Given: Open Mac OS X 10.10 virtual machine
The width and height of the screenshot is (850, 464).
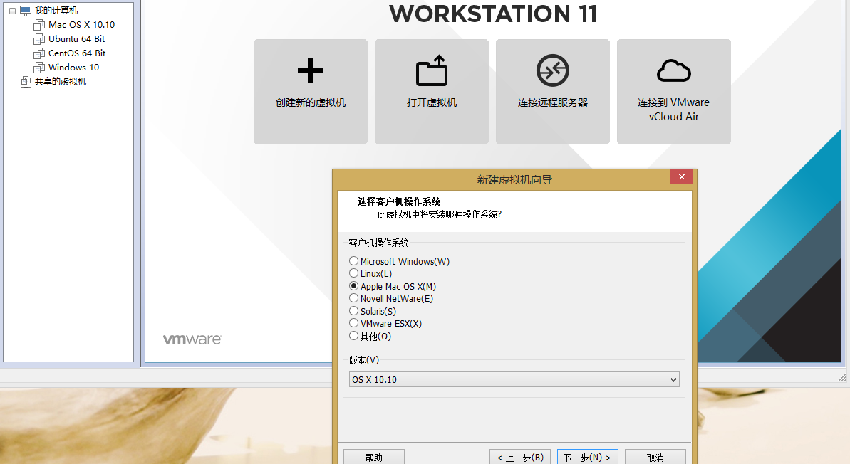Looking at the screenshot, I should click(81, 25).
